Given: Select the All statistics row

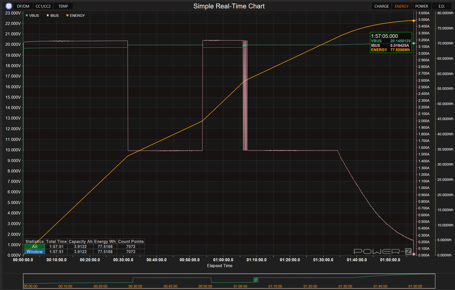Looking at the screenshot, I should [35, 246].
